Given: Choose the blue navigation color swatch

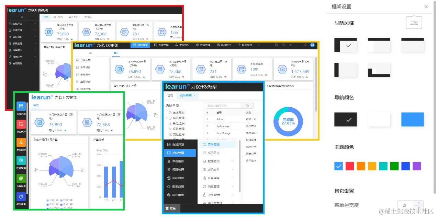Looking at the screenshot, I should (412, 119).
